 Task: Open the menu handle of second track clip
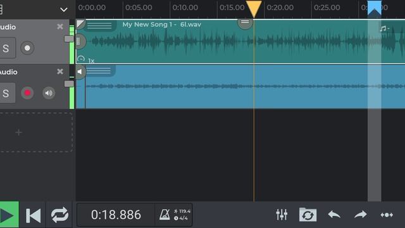coord(99,70)
